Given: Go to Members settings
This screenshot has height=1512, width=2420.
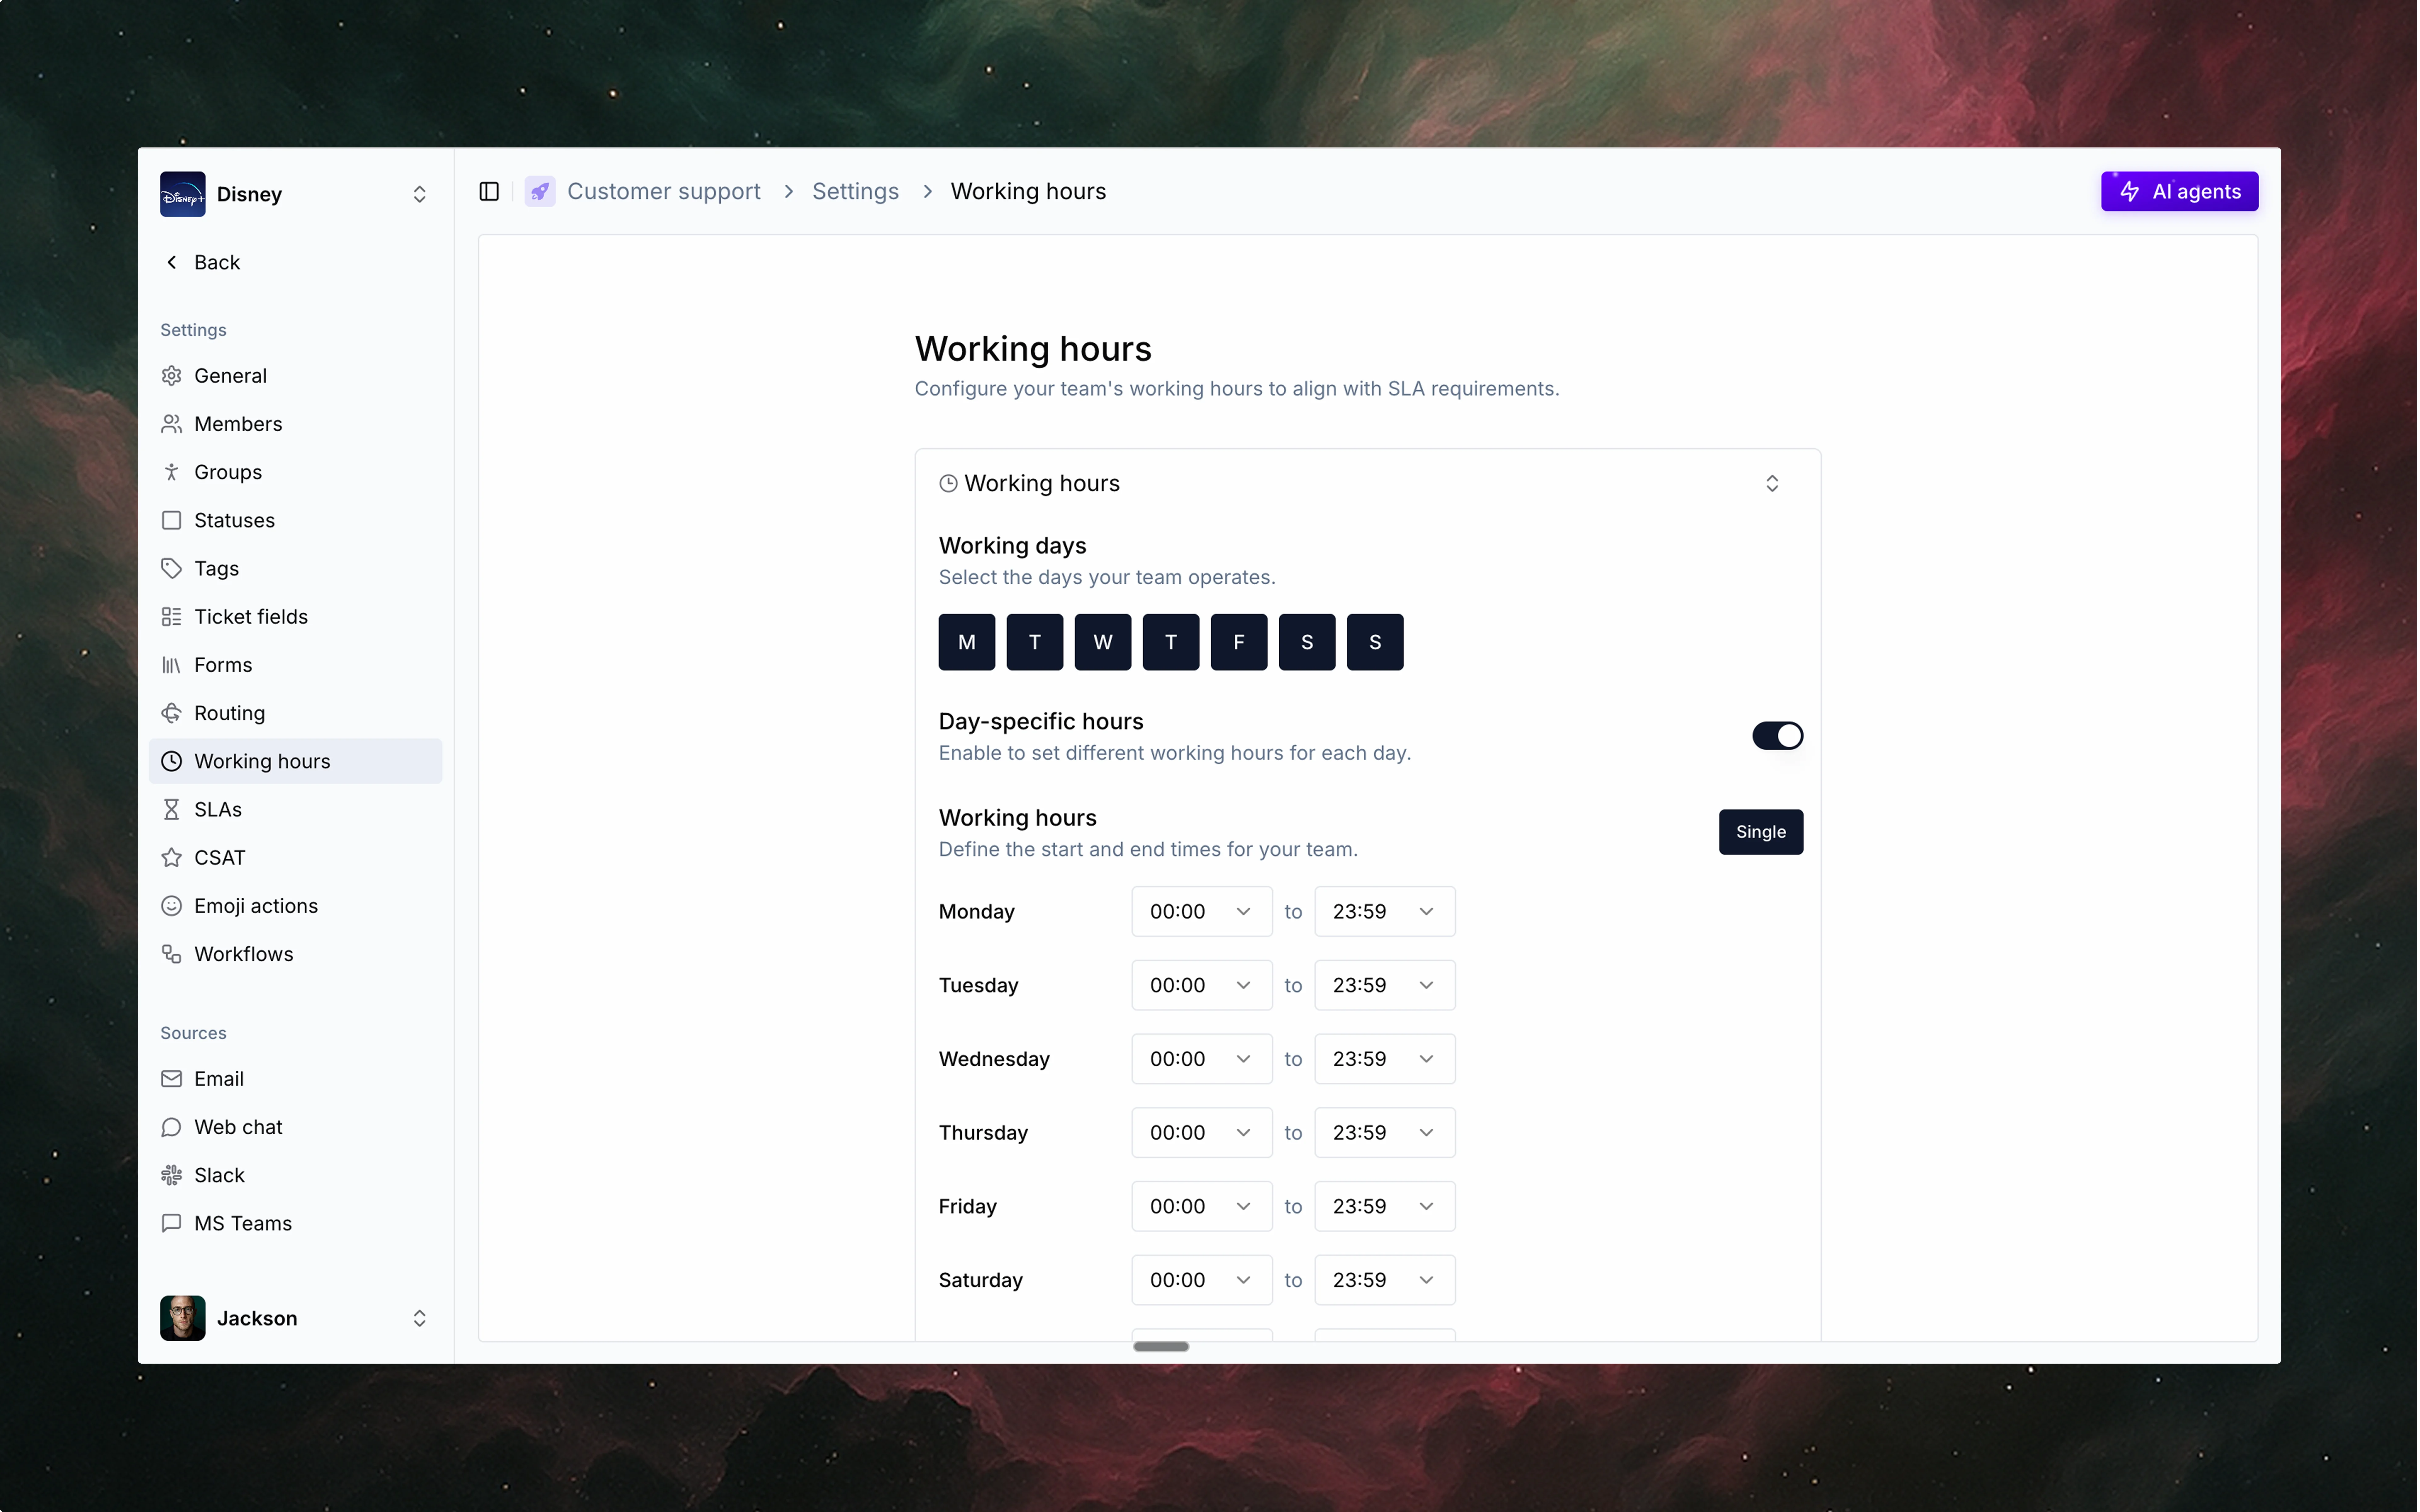Looking at the screenshot, I should click(x=296, y=424).
